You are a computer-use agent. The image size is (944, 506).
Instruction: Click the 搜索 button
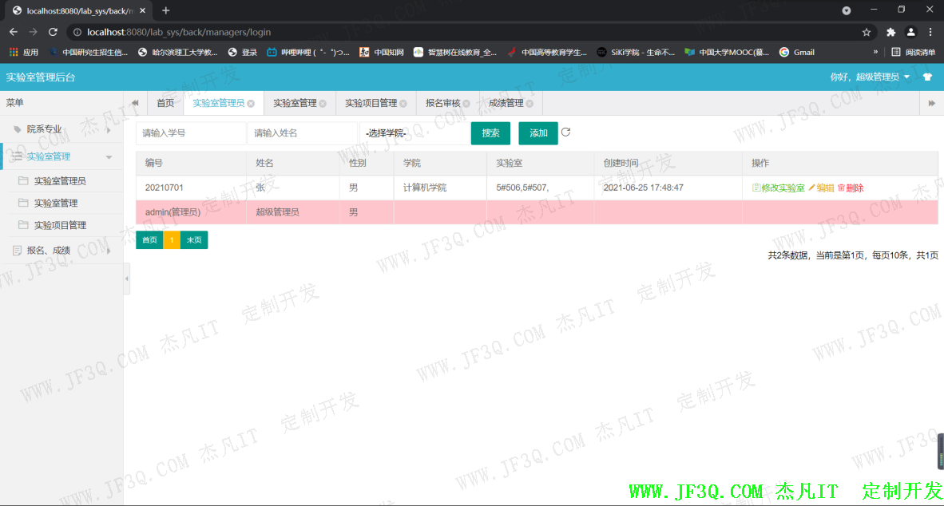[490, 133]
